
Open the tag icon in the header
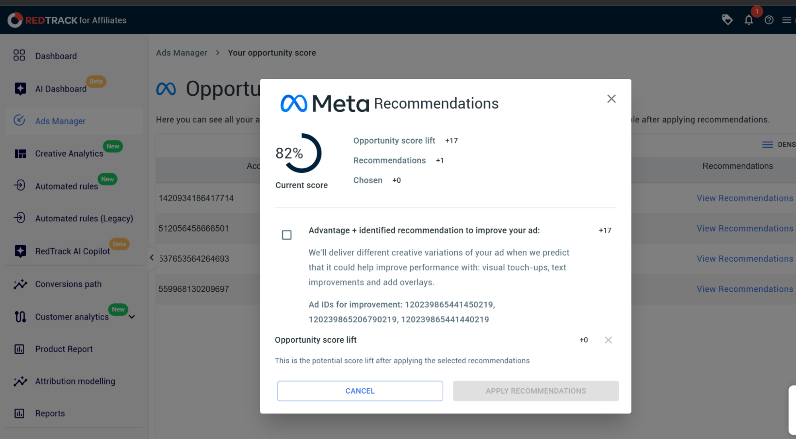pyautogui.click(x=727, y=20)
